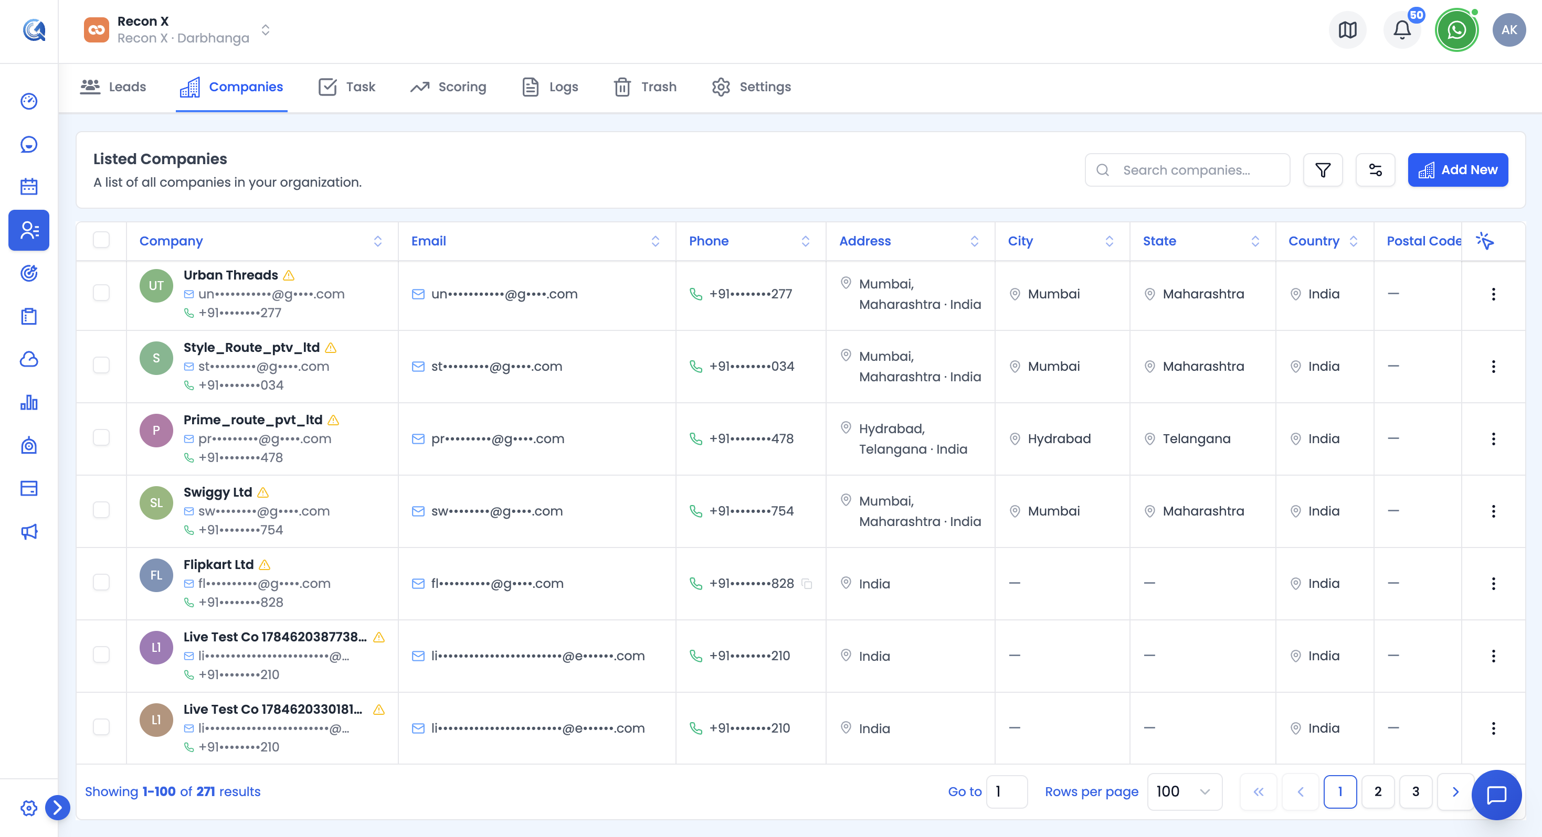Switch to the Logs tab

(550, 87)
